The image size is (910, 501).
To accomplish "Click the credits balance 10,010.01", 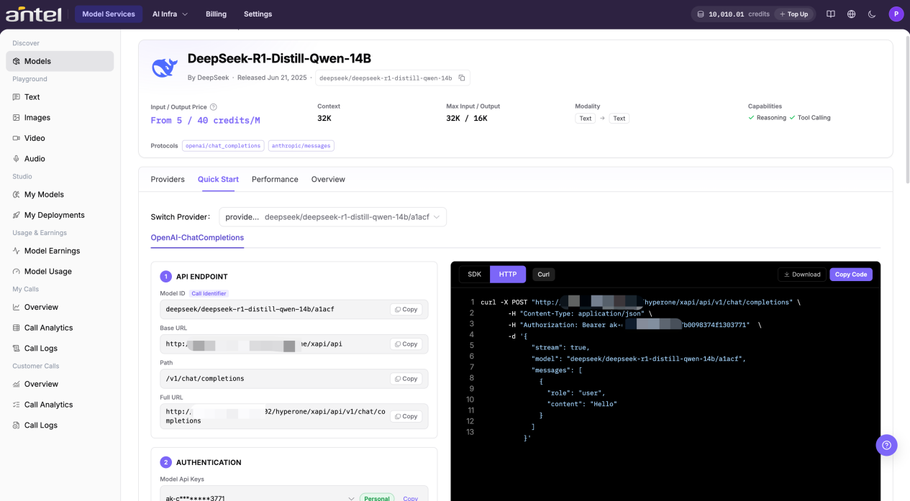I will click(x=727, y=14).
